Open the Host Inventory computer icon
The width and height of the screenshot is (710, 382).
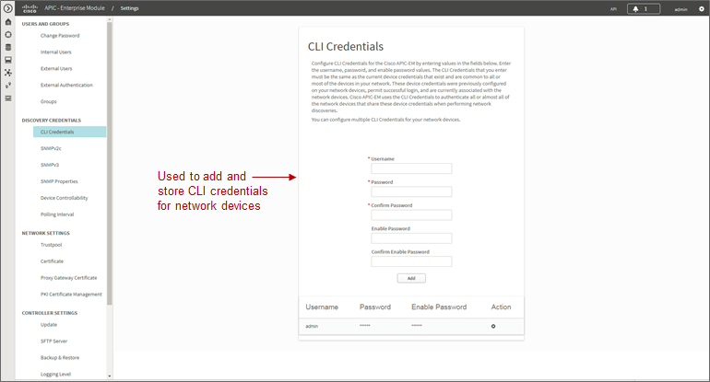(x=7, y=60)
